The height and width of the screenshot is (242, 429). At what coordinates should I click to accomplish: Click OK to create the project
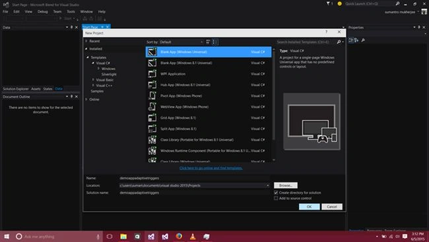pyautogui.click(x=309, y=207)
